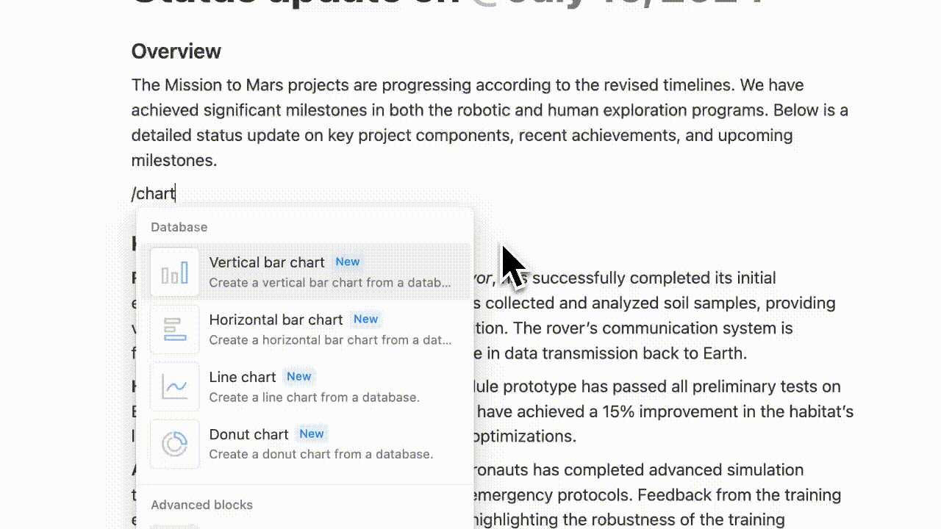This screenshot has width=941, height=529.
Task: Click the New badge next to Line chart
Action: (299, 376)
